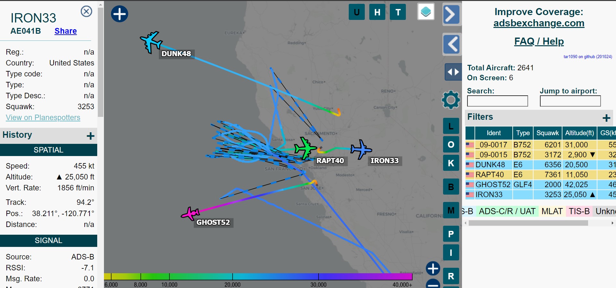
Task: Select GHOST52 row in aircraft table
Action: pos(541,185)
